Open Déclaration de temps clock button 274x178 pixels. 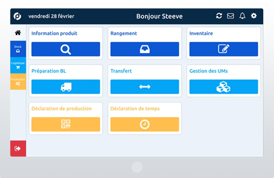(145, 124)
